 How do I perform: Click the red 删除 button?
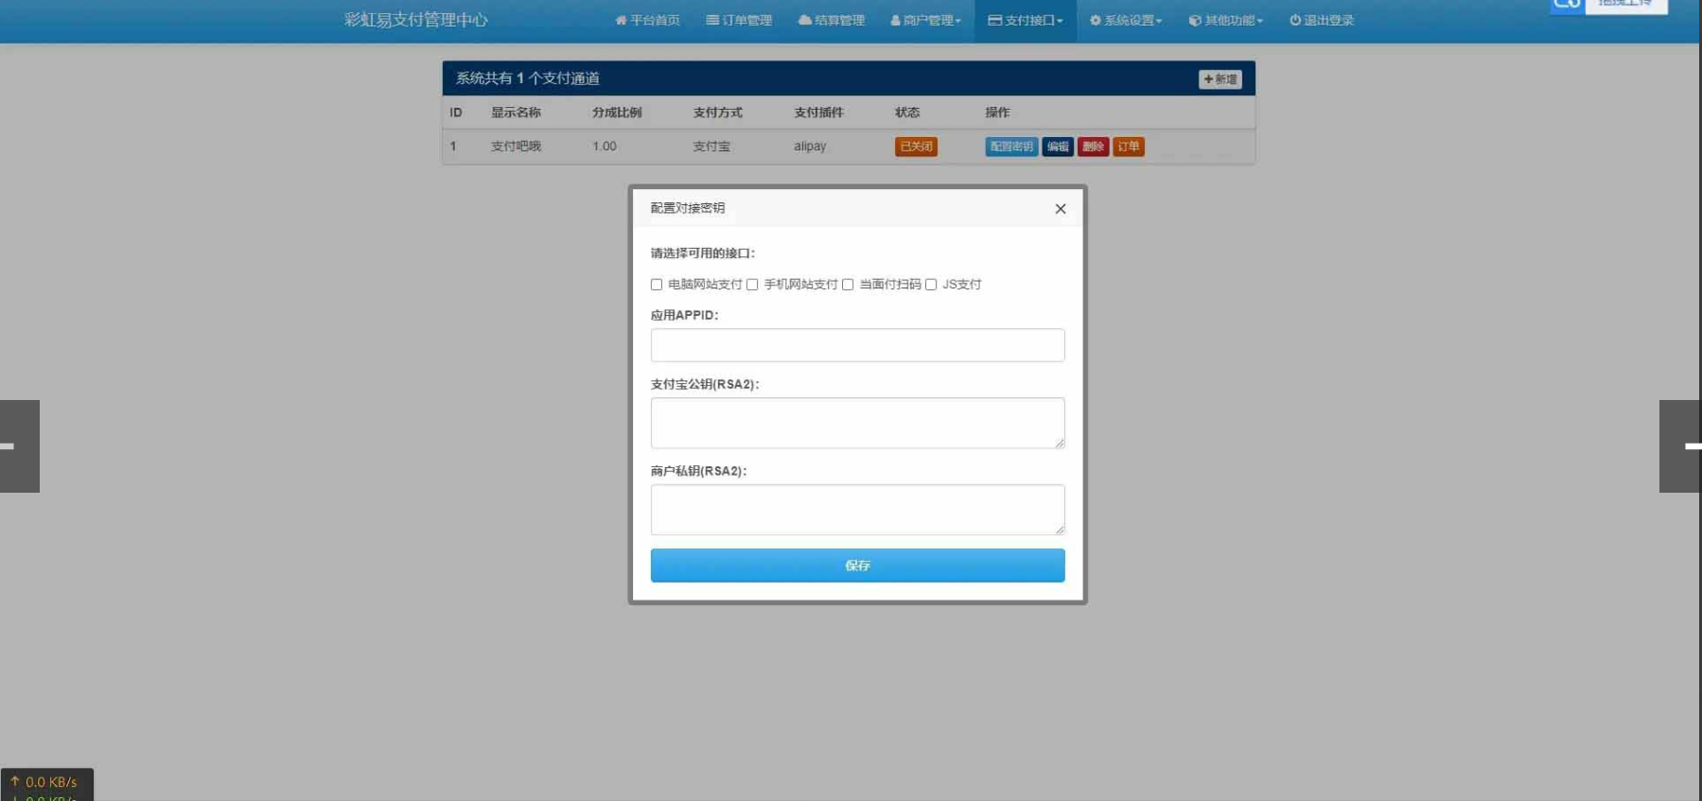coord(1093,147)
